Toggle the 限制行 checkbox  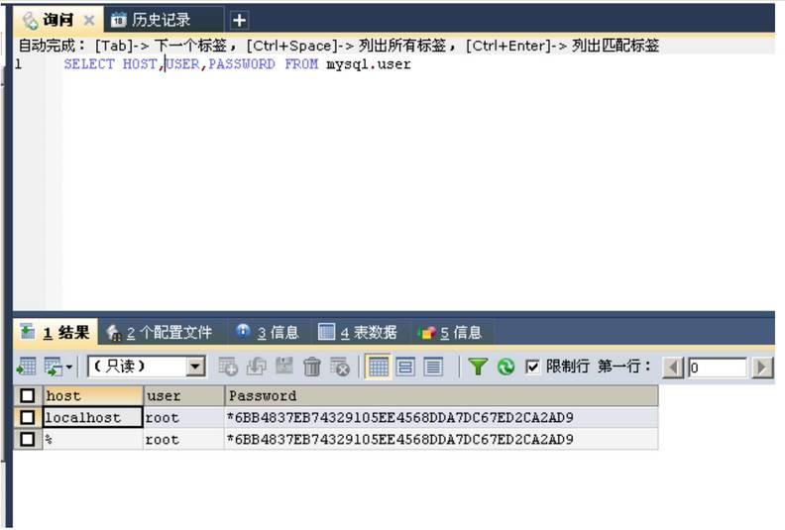(x=533, y=367)
